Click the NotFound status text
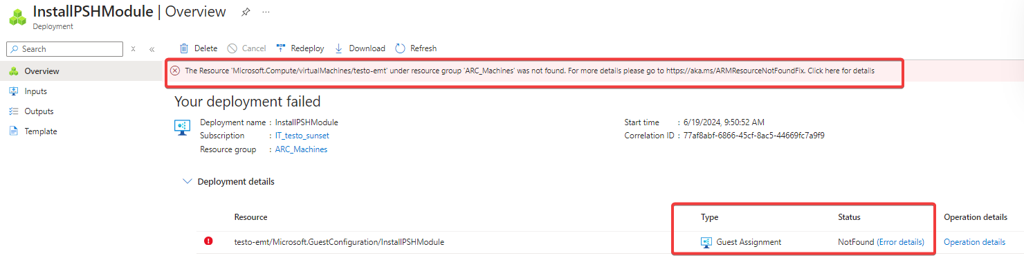The image size is (1024, 258). tap(856, 242)
